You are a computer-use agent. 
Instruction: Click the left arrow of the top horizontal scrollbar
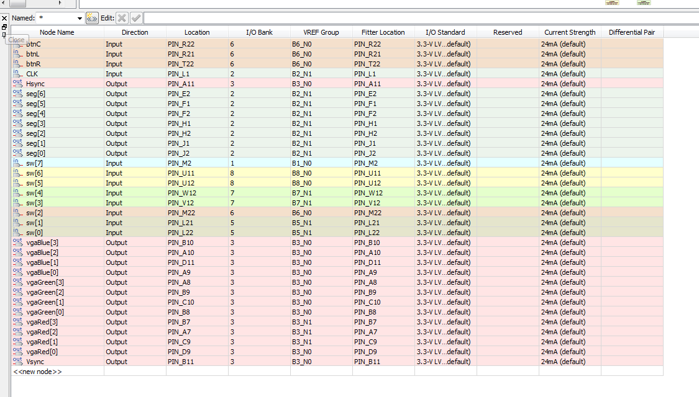coord(2,2)
